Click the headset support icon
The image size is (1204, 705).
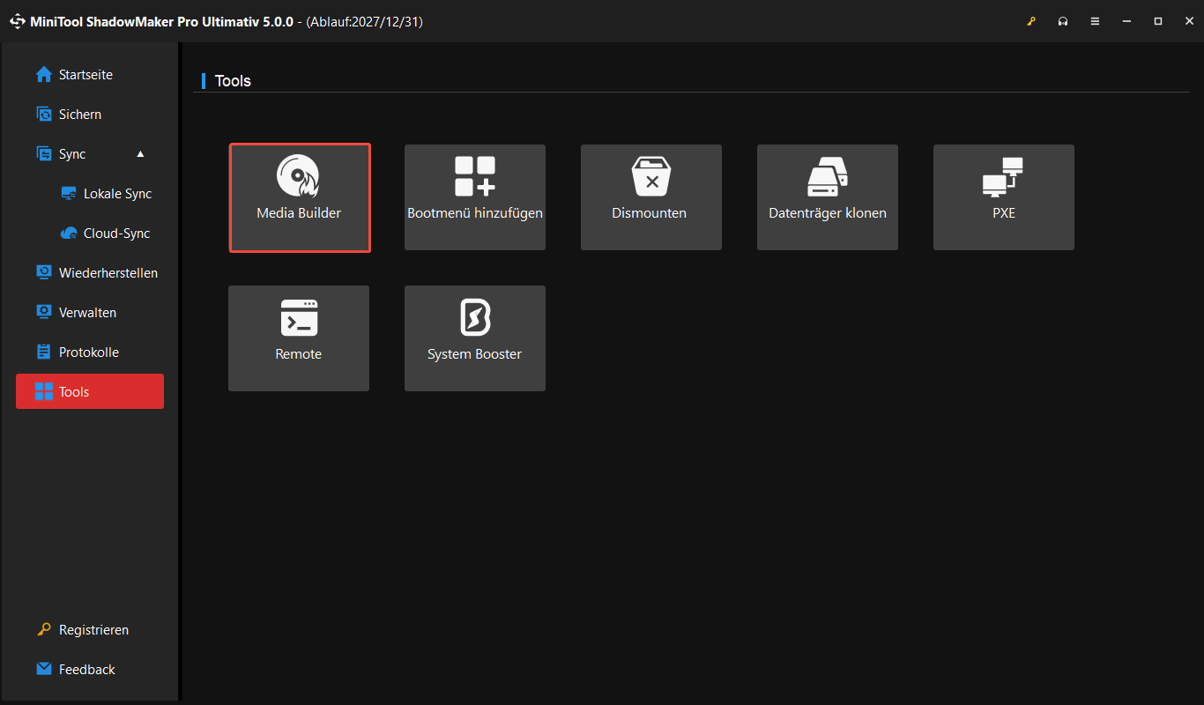(x=1063, y=21)
